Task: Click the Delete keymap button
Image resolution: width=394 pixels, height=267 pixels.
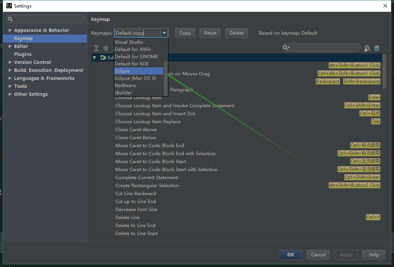Action: click(x=236, y=33)
